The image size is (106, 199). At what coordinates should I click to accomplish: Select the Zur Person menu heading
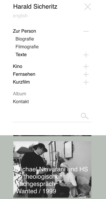click(x=24, y=31)
